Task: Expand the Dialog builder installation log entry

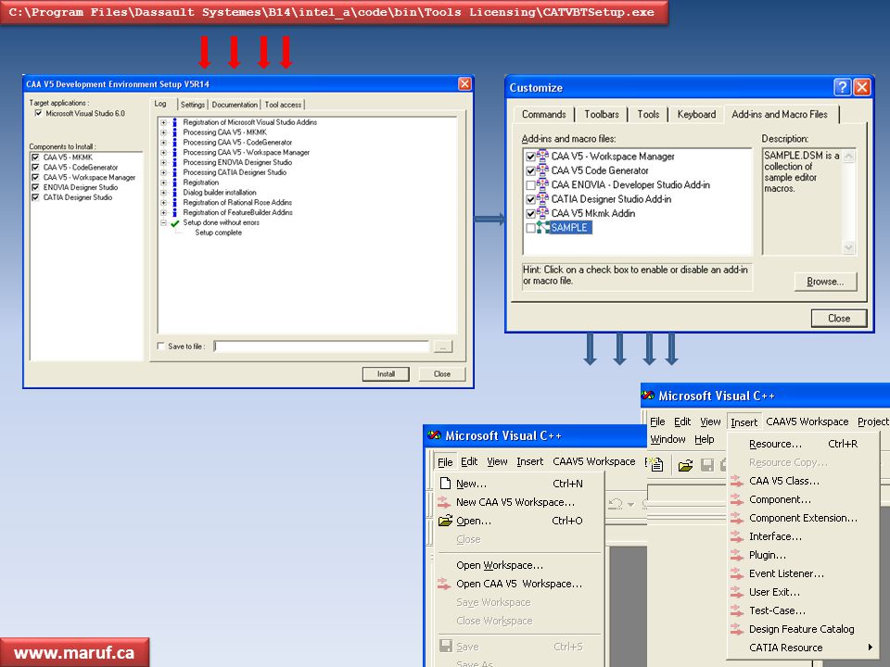Action: click(x=163, y=193)
